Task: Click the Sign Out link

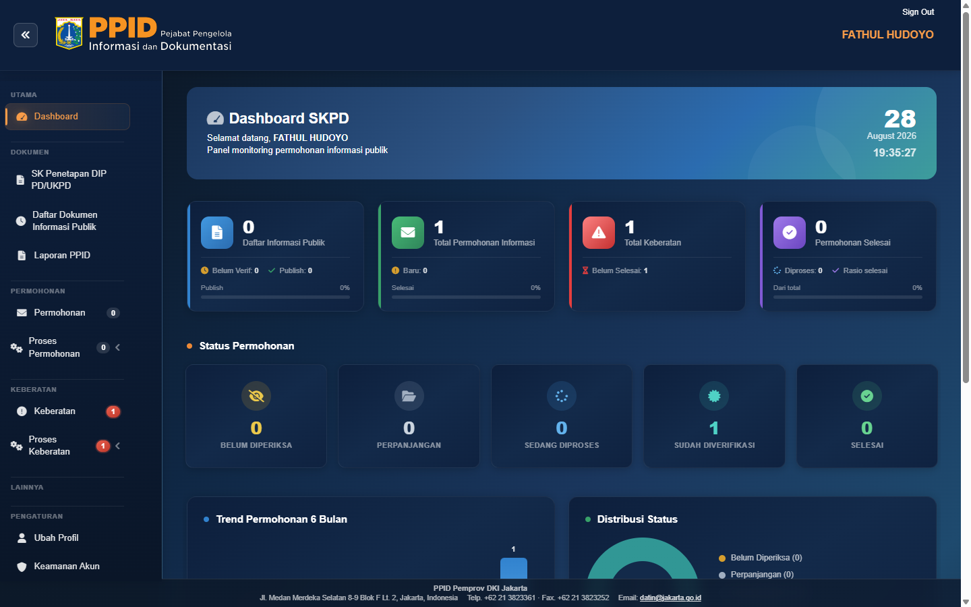Action: point(918,12)
